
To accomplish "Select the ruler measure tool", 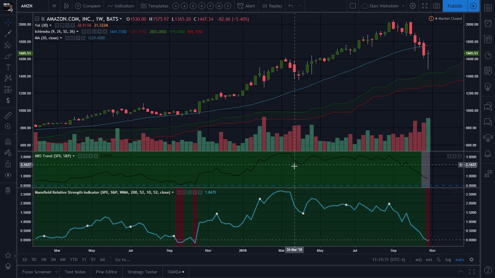I will coord(8,115).
